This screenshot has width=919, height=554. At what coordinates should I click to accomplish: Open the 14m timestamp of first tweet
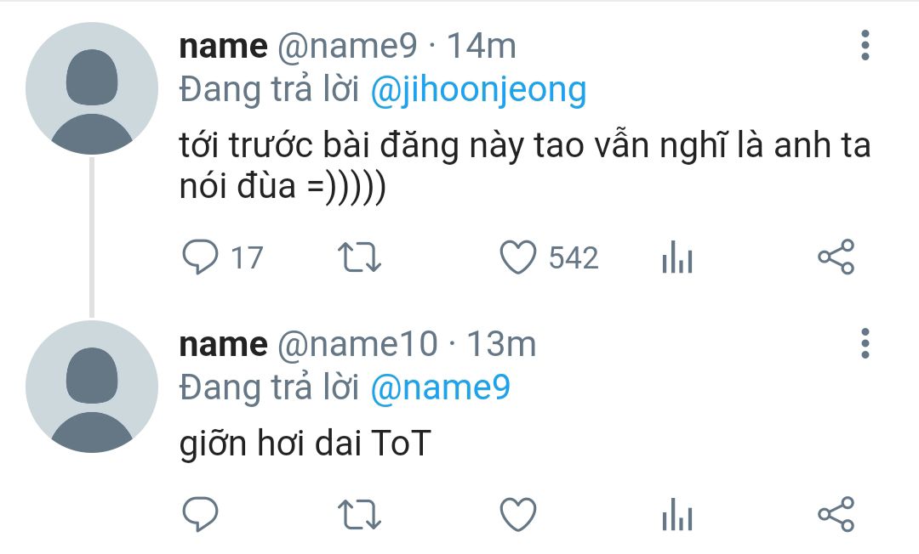tap(482, 46)
